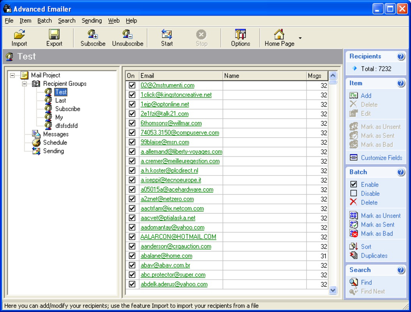The width and height of the screenshot is (411, 312).
Task: Click Batch Mark as Unsent icon
Action: [354, 216]
